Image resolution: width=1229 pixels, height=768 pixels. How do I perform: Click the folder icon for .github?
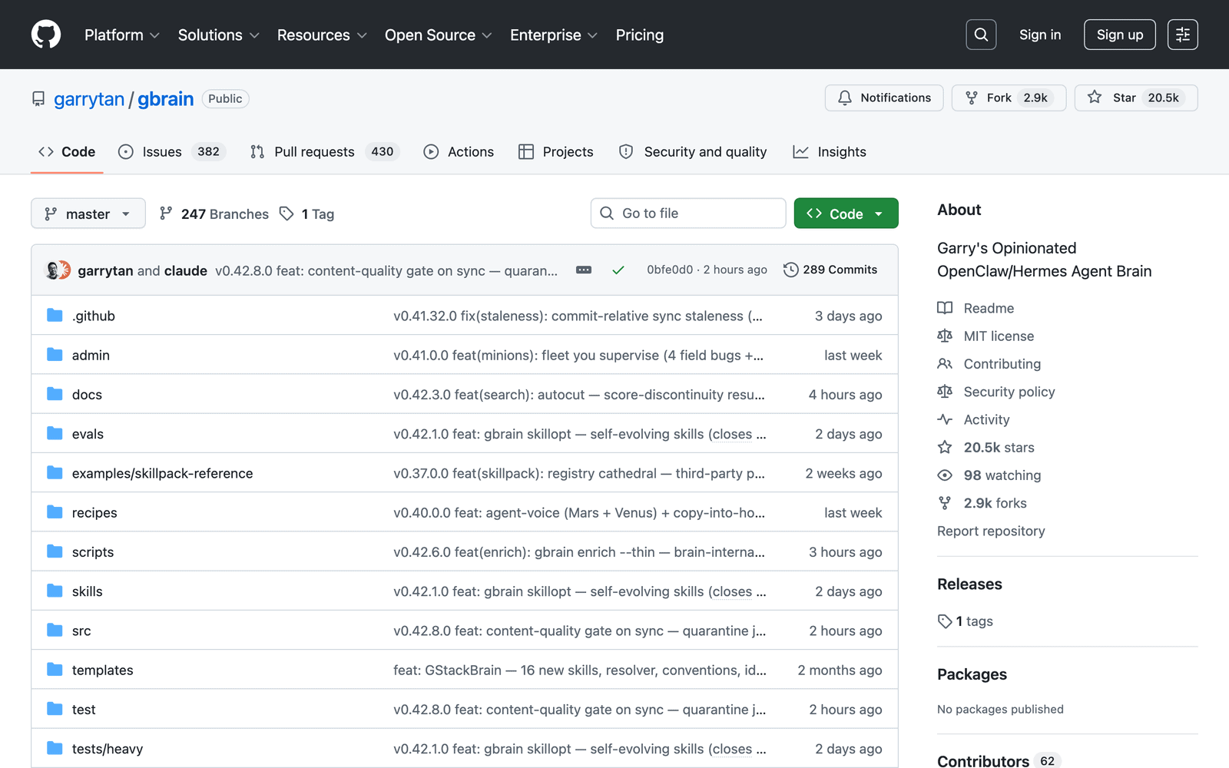[55, 315]
